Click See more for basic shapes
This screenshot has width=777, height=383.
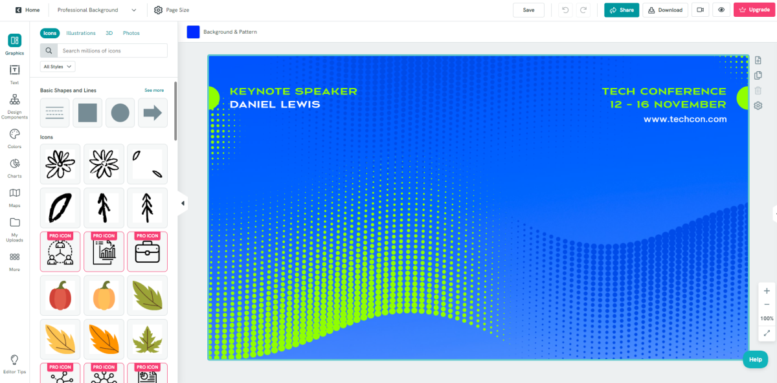(x=154, y=91)
